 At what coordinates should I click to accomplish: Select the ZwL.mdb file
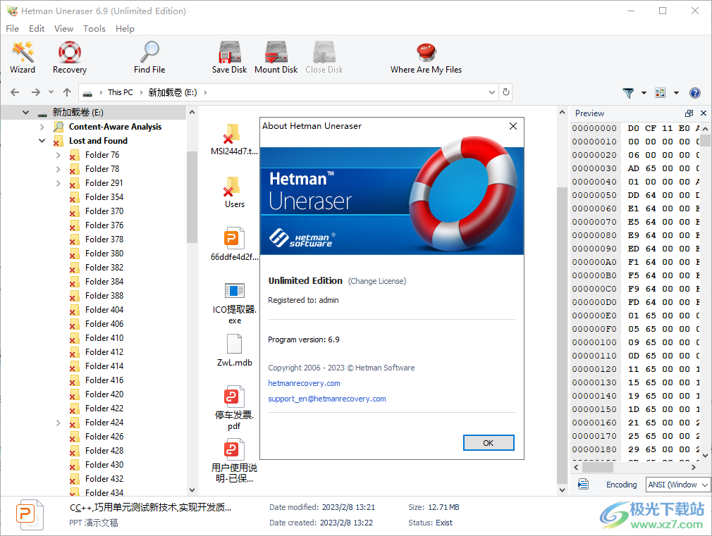click(234, 350)
